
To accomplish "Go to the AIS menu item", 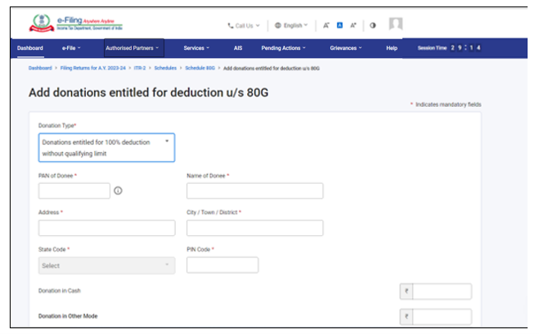I will click(238, 48).
